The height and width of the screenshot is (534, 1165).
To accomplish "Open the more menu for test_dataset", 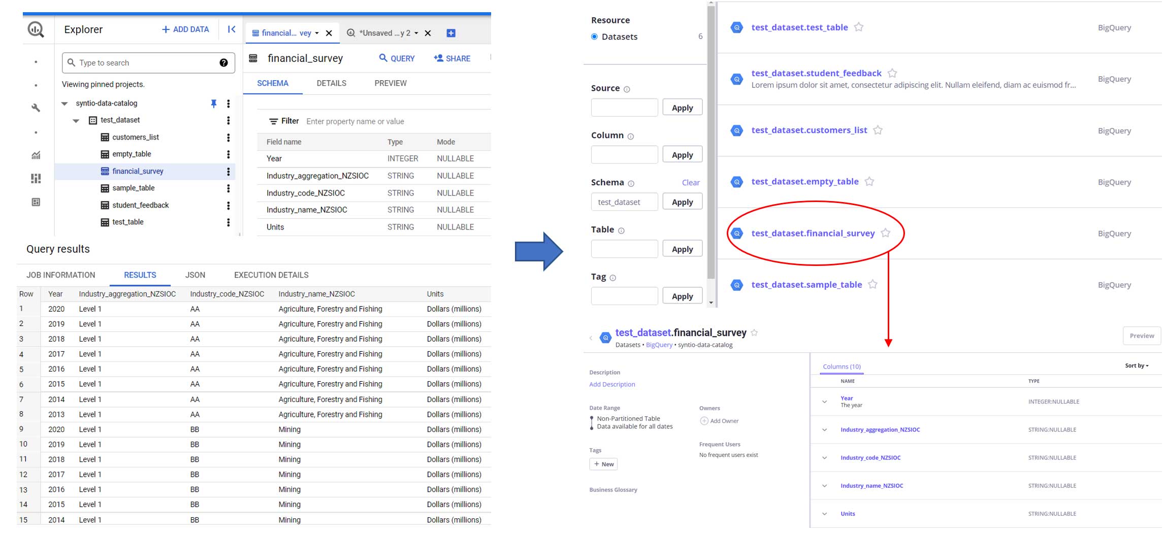I will (229, 120).
